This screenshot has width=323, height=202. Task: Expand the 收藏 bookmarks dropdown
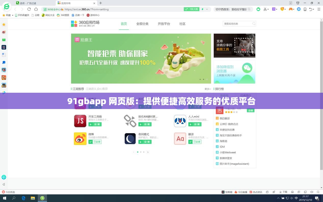[x=12, y=15]
